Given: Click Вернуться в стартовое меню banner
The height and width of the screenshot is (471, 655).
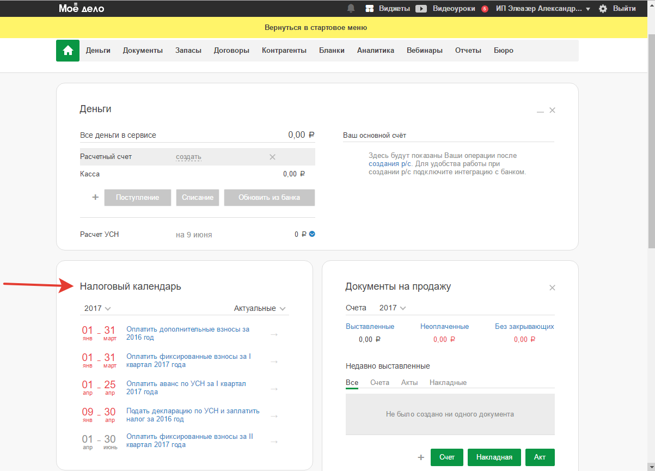Looking at the screenshot, I should [x=316, y=27].
